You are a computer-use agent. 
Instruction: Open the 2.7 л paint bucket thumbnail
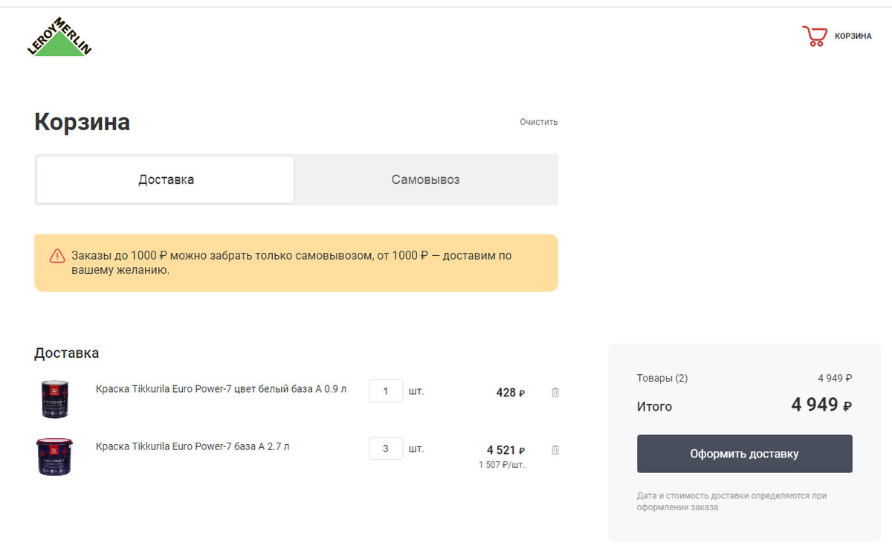tap(54, 457)
